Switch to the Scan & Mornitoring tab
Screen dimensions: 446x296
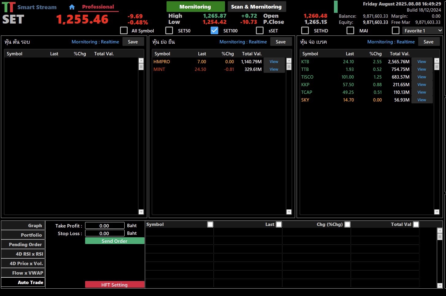click(257, 7)
